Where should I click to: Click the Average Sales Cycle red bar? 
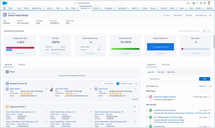[20, 48]
